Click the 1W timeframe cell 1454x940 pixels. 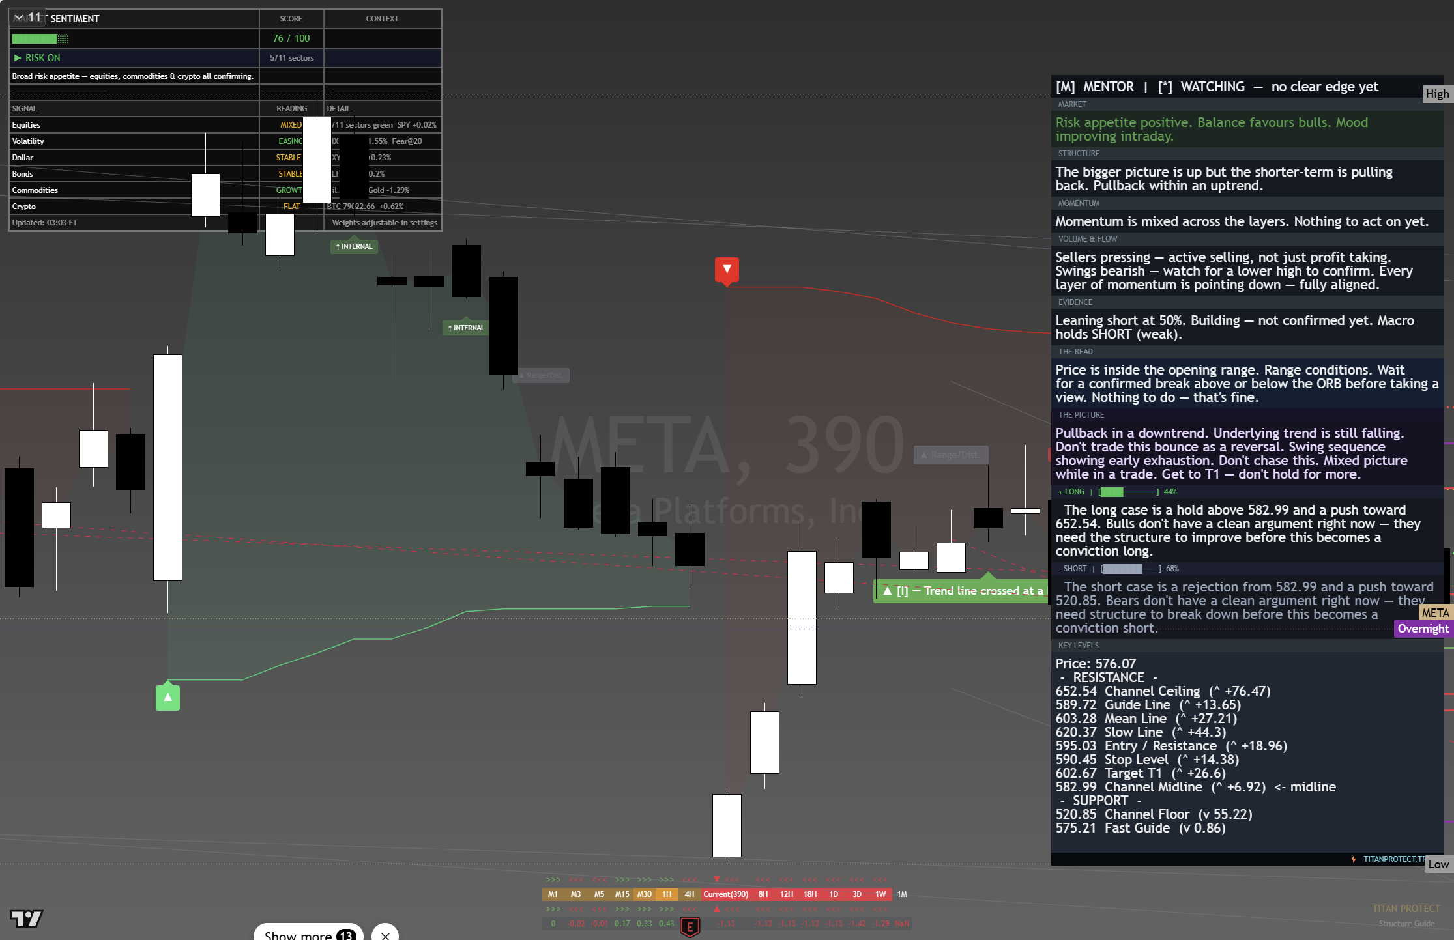coord(880,894)
